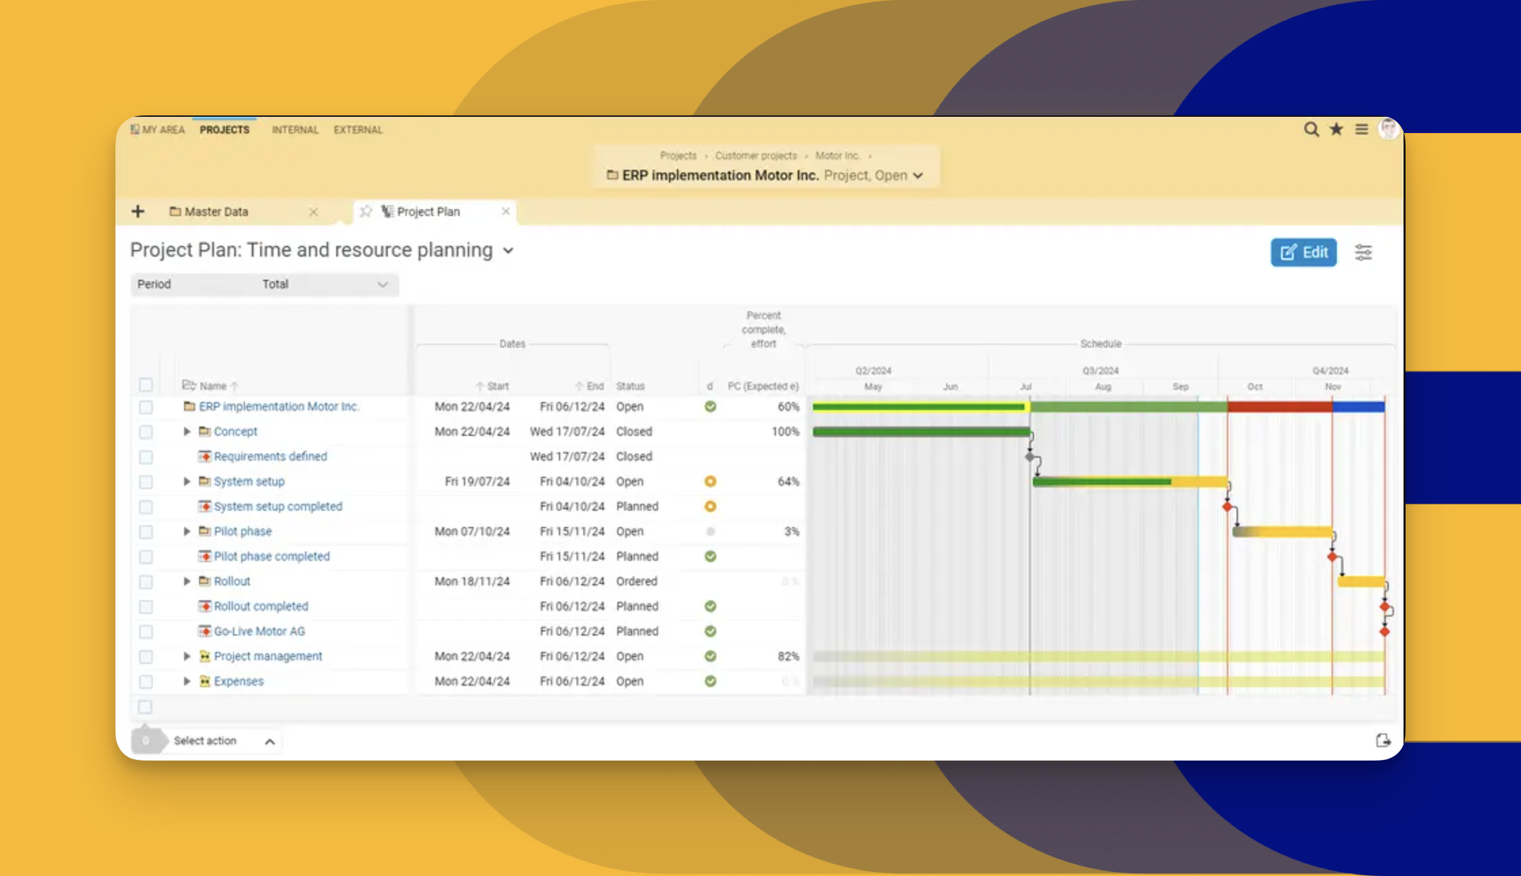Check the System setup row checkbox
The height and width of the screenshot is (876, 1521).
point(146,482)
